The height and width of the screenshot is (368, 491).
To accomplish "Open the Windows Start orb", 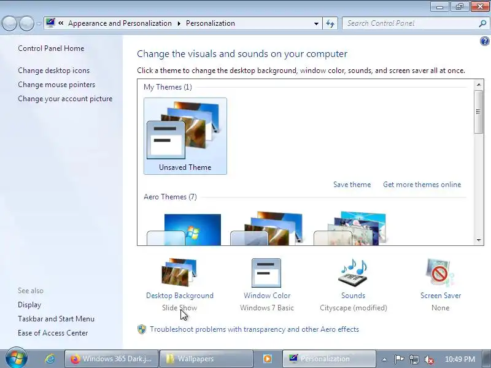I will 17,358.
